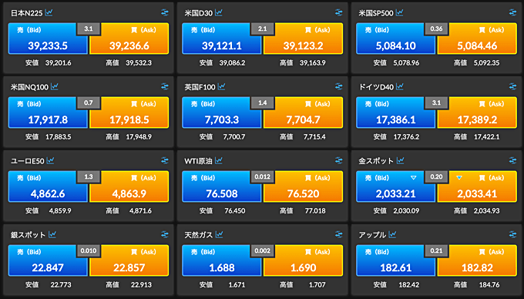Sell 米国NQ100 at Bid 17,917.8

[x=48, y=113]
